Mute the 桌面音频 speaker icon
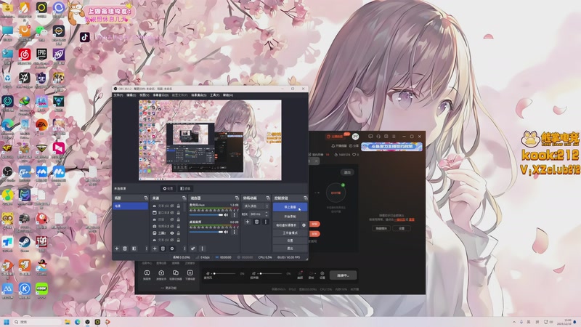Screen dimensions: 581x327 point(226,232)
